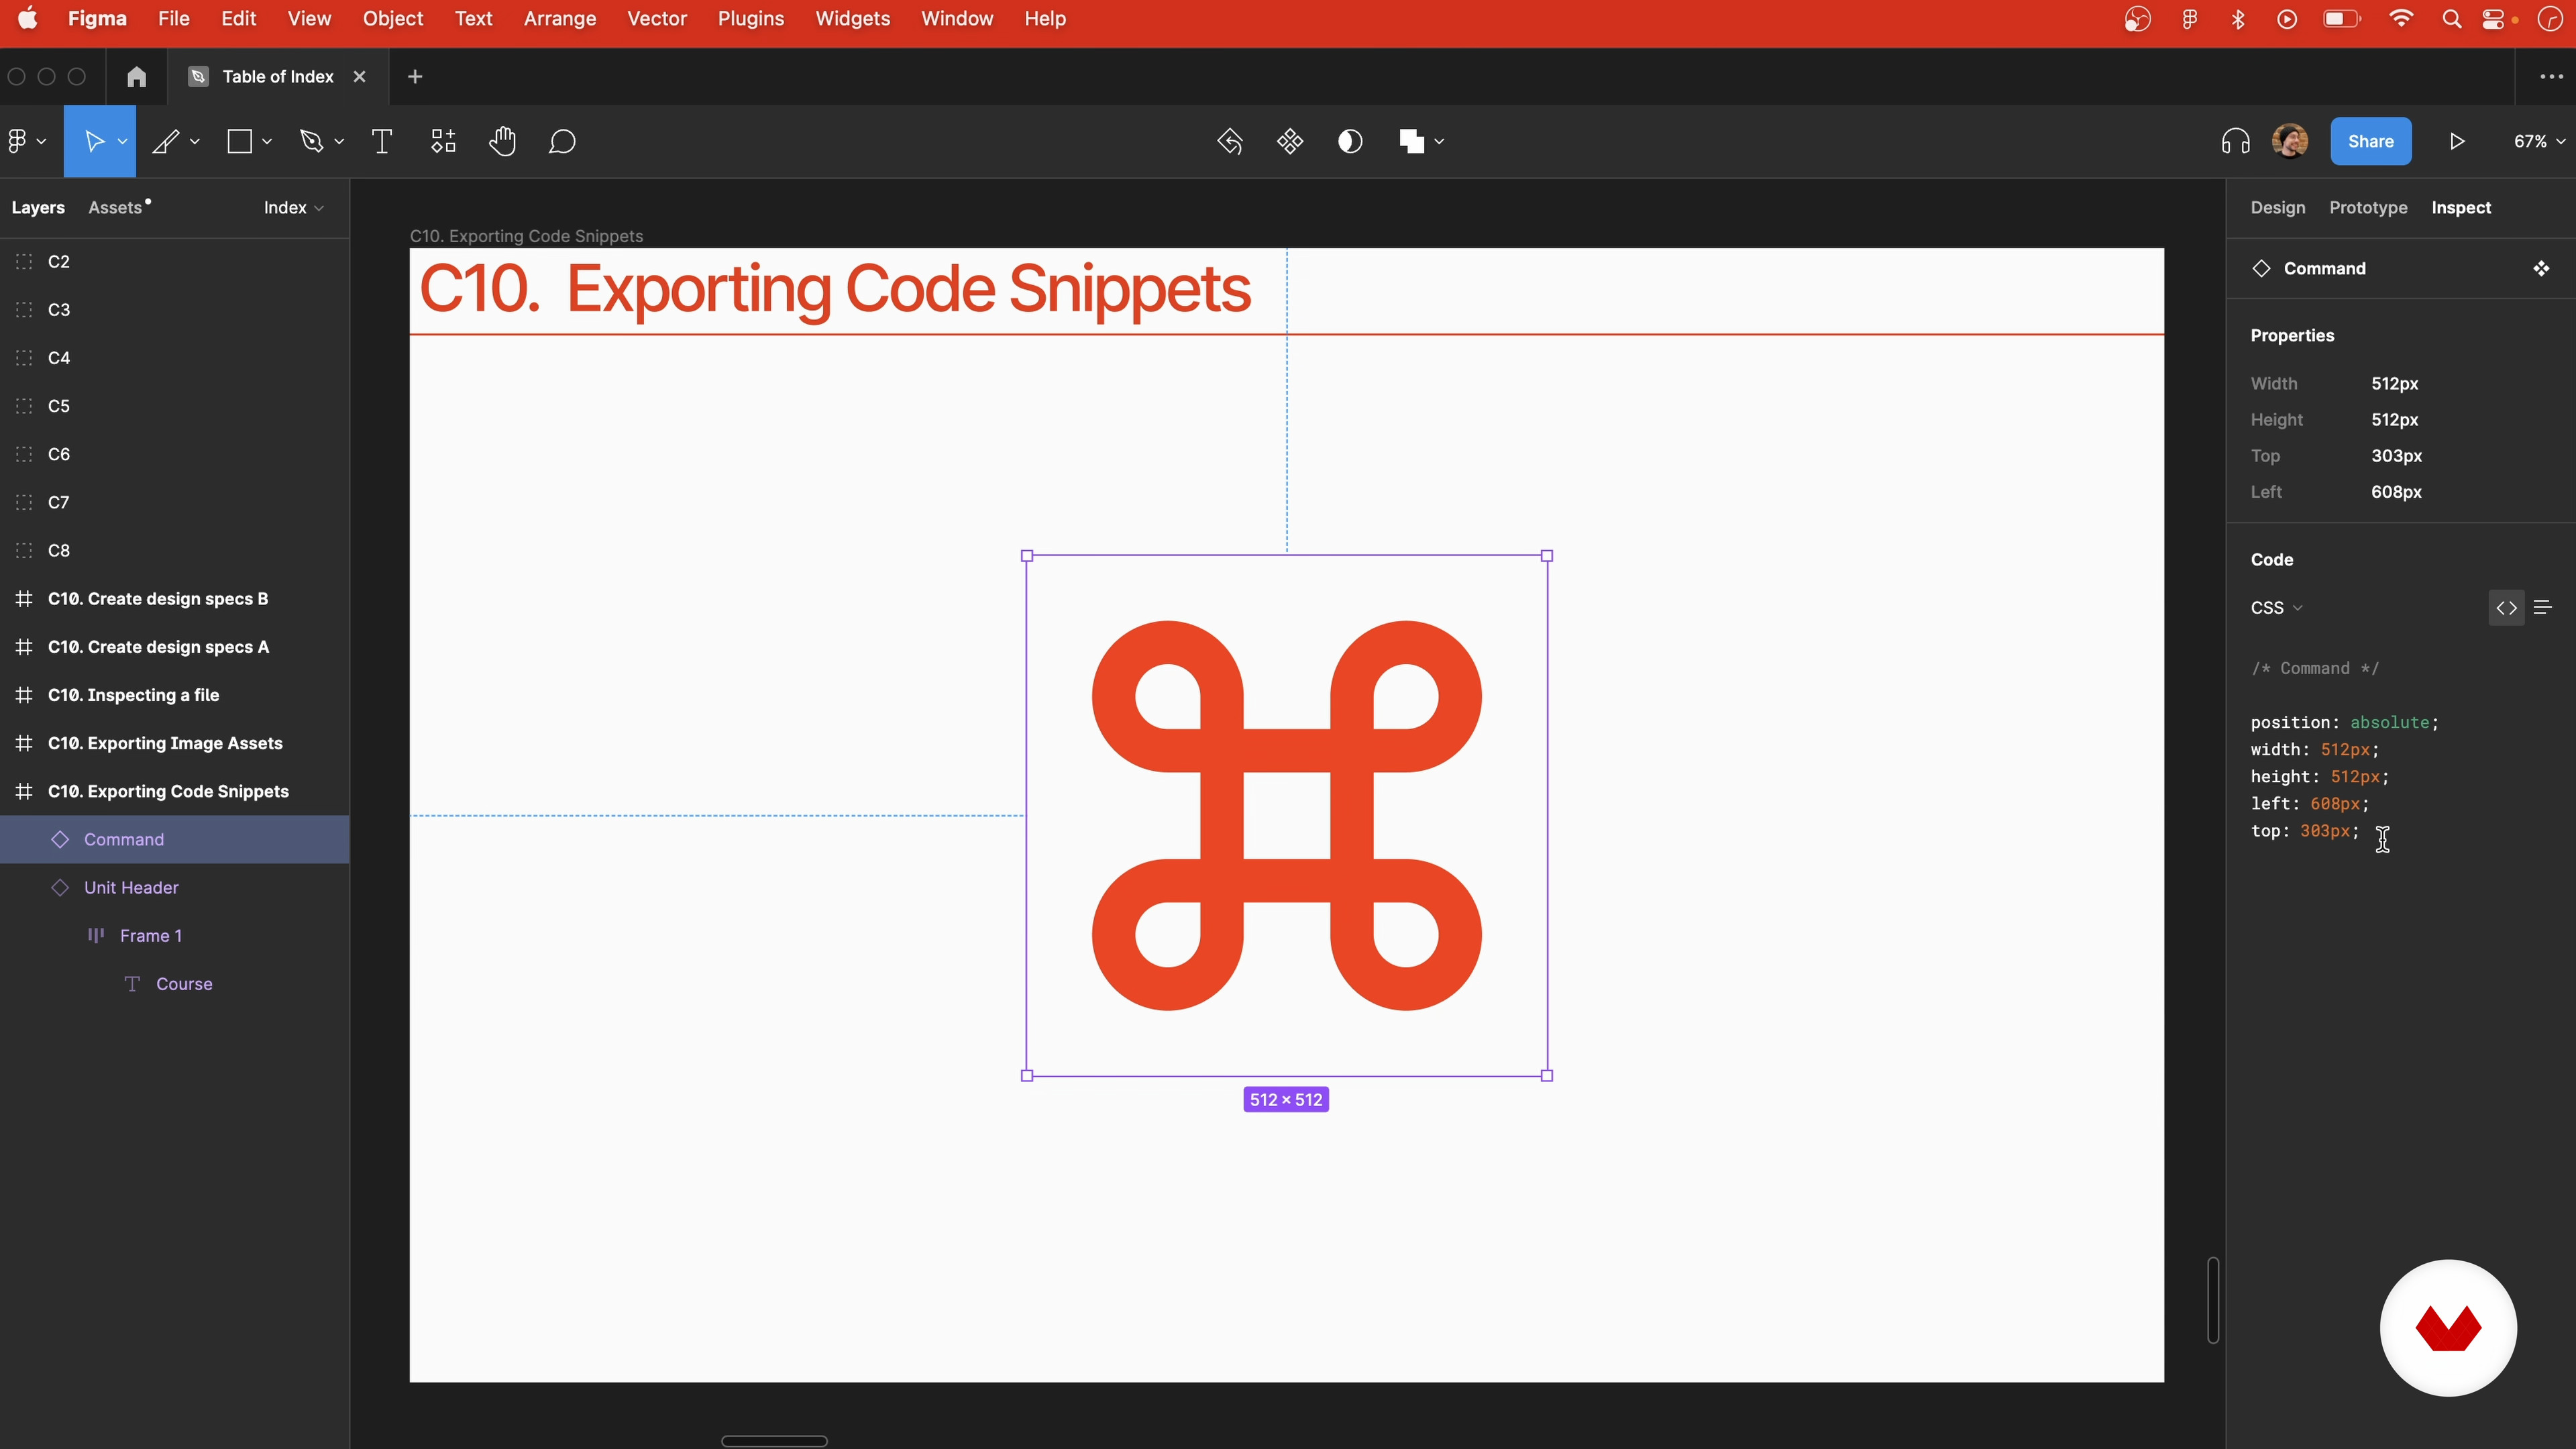Click the Command symbol on canvas
Screen dimensions: 2576x1449
[1286, 815]
